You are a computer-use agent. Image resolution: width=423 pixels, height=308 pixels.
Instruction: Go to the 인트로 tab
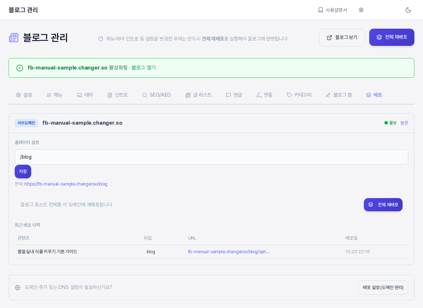point(118,95)
